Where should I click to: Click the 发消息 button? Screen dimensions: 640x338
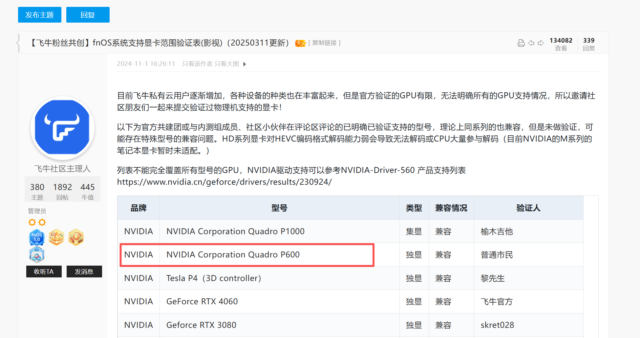(84, 272)
